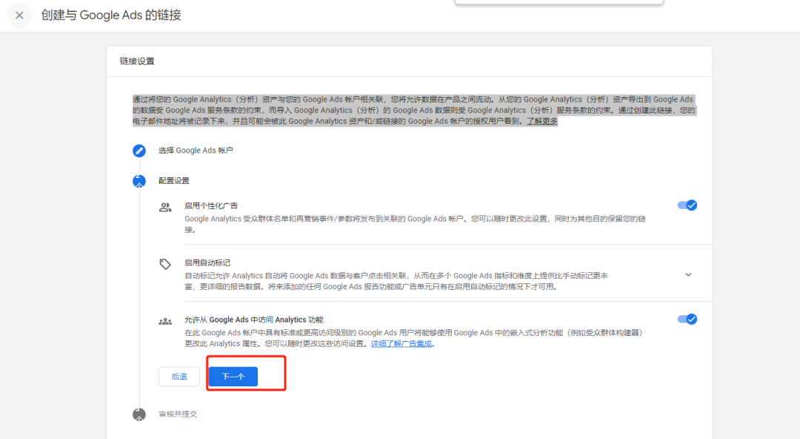
Task: Click the tag icon beside 启用自动标记
Action: [165, 264]
